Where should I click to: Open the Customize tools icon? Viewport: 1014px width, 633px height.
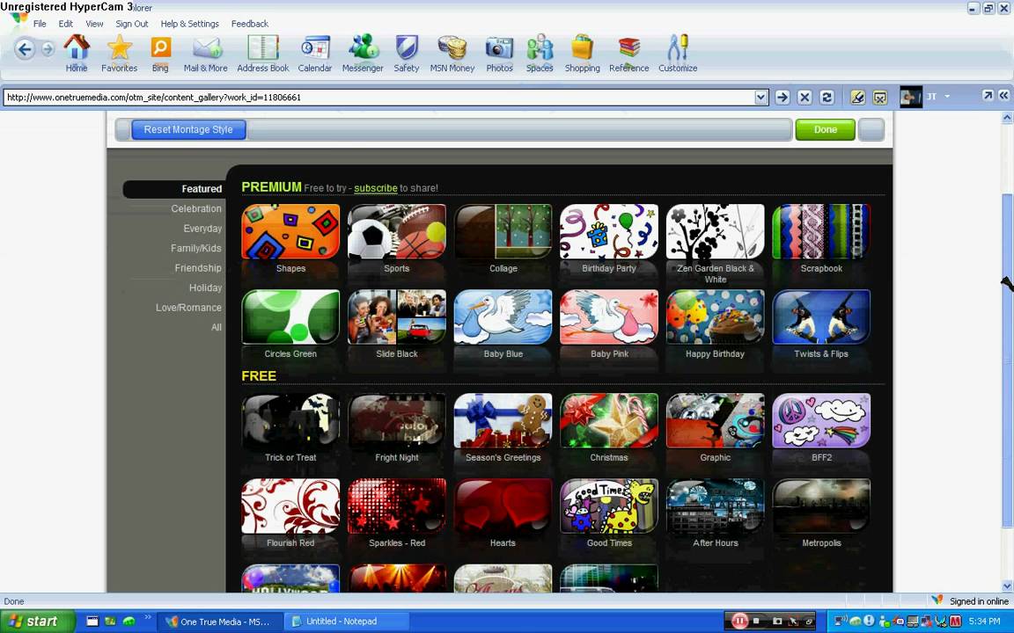pos(678,53)
